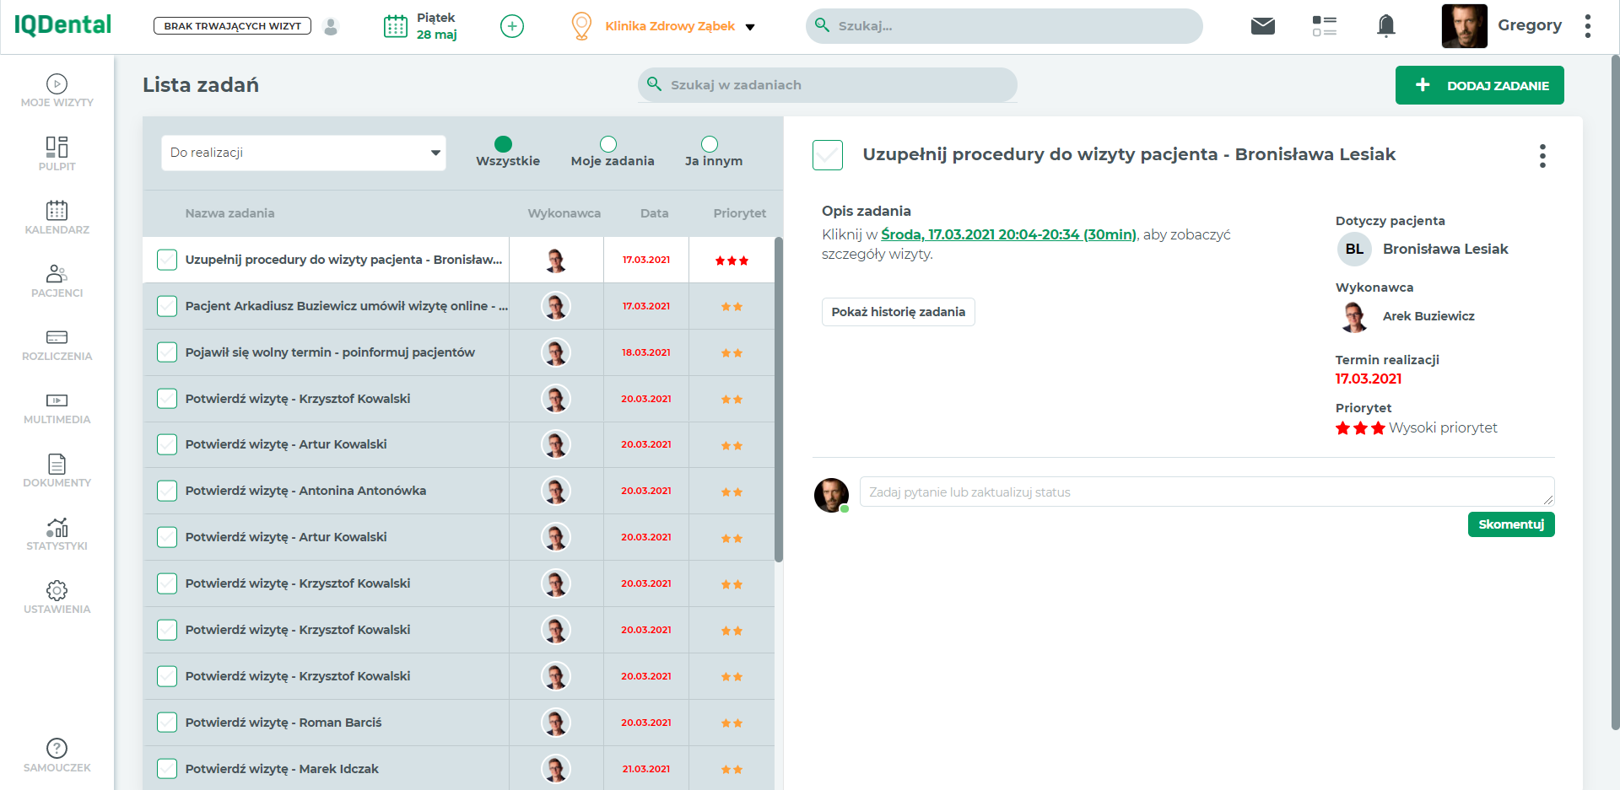1620x790 pixels.
Task: Open the Pulpit dashboard icon
Action: [57, 147]
